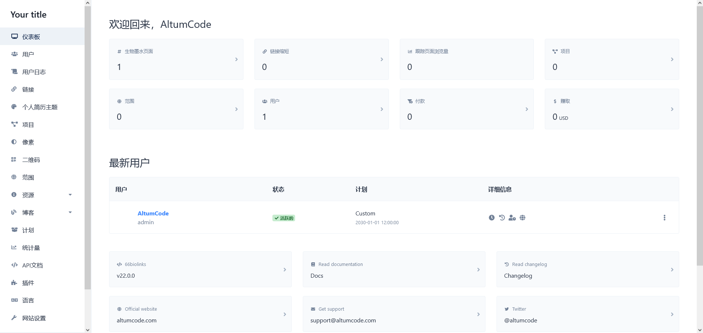Open the 赚取 USD earnings card
The height and width of the screenshot is (333, 703).
point(611,109)
